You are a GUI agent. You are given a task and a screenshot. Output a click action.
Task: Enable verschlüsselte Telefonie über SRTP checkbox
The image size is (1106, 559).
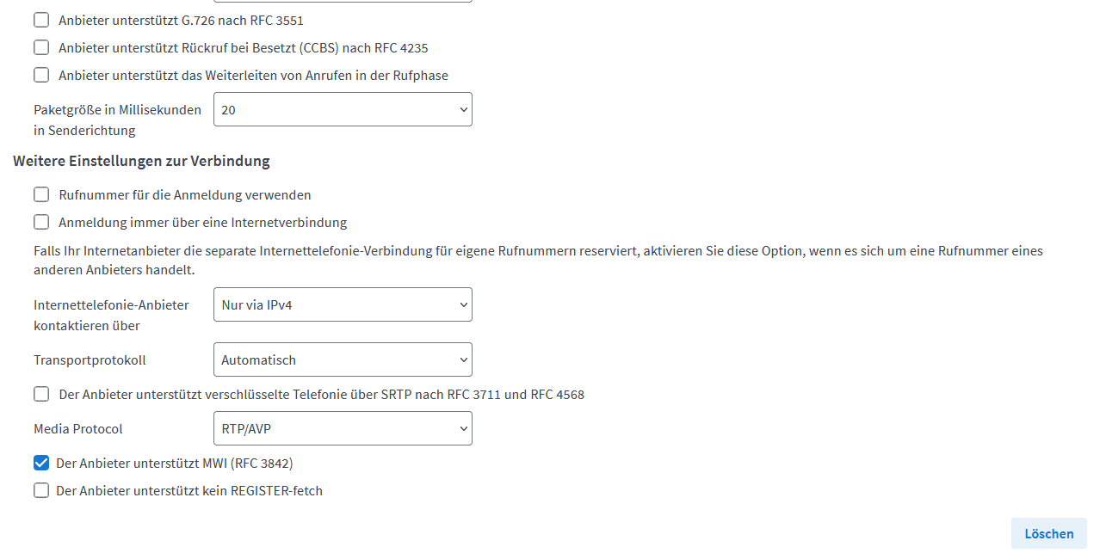pyautogui.click(x=41, y=394)
